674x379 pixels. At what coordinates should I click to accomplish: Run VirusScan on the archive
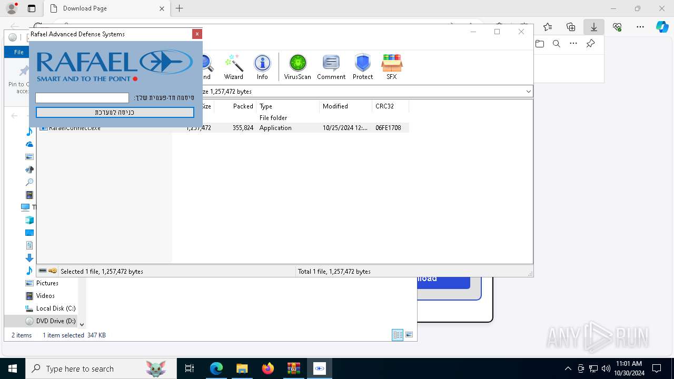click(298, 67)
